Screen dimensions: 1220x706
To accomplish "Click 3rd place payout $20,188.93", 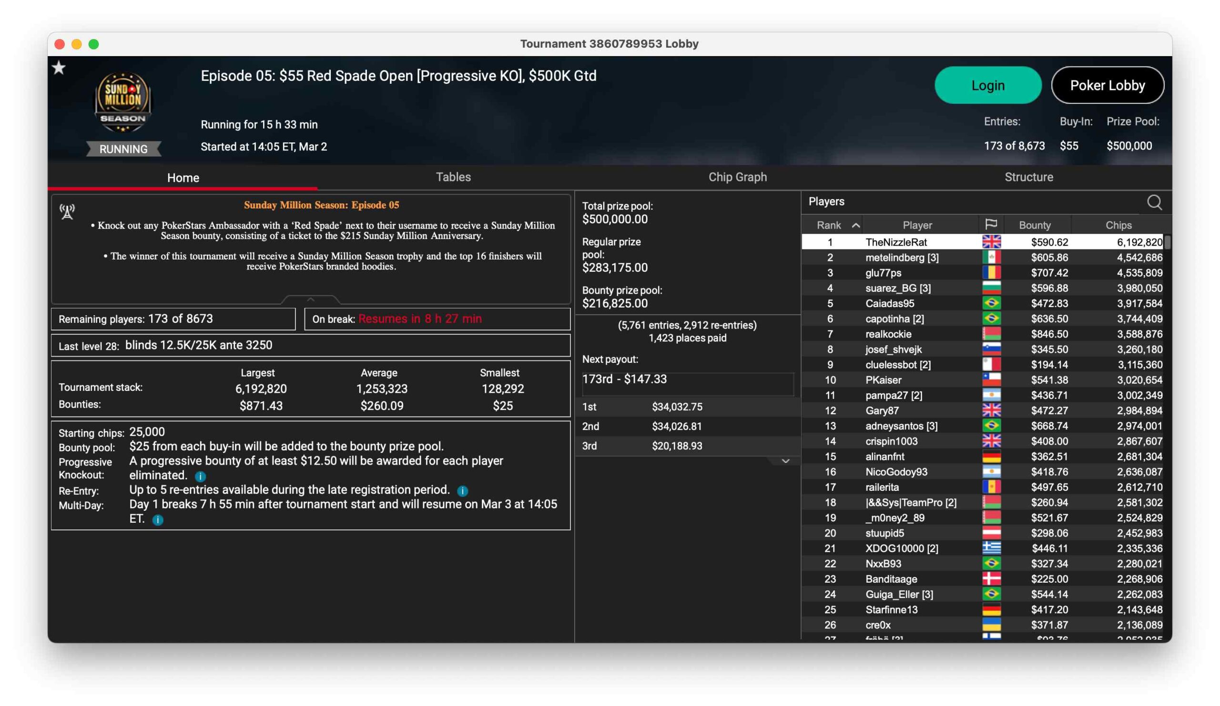I will click(x=677, y=446).
